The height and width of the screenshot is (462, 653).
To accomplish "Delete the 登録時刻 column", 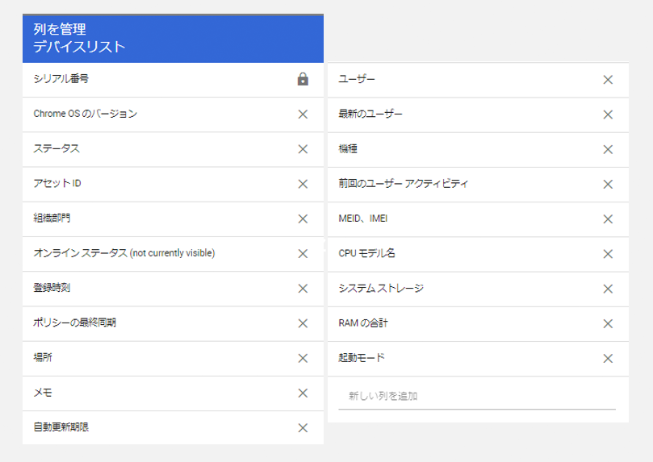I will click(303, 289).
